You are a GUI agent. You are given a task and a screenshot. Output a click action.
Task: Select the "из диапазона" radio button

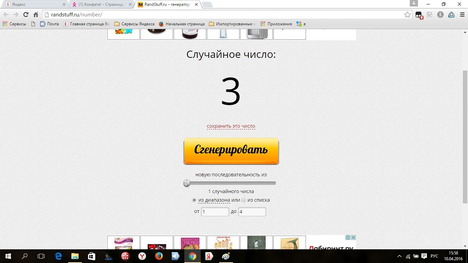pos(194,200)
